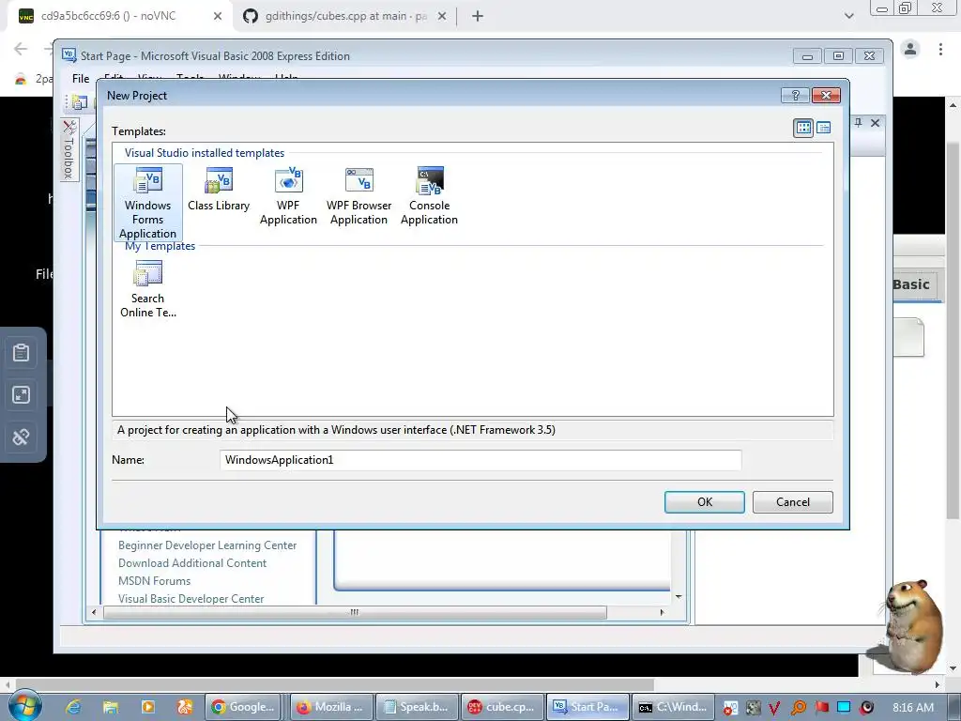Go back with browser back arrow
The height and width of the screenshot is (721, 961).
tap(21, 49)
